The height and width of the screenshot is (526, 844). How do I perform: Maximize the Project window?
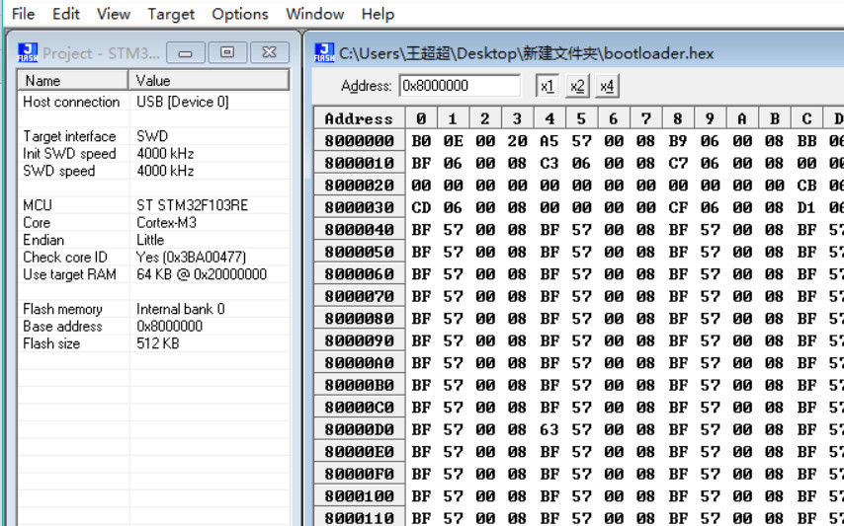pos(227,52)
